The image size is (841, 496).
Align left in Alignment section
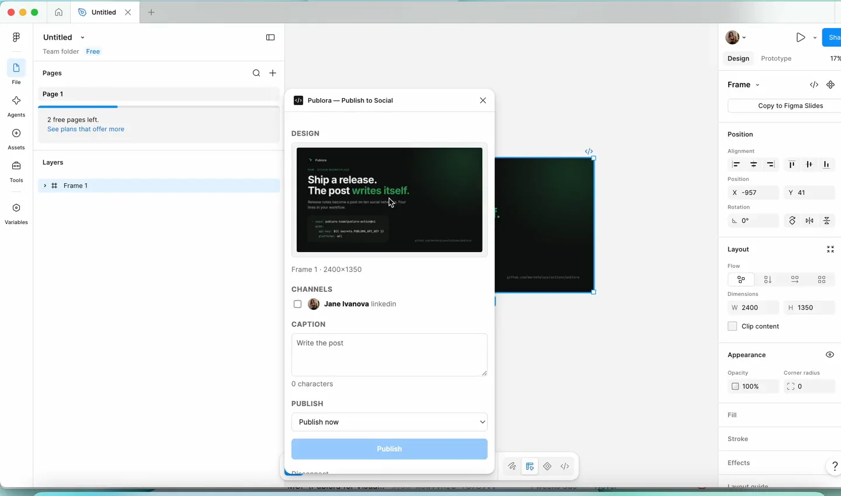(x=736, y=165)
